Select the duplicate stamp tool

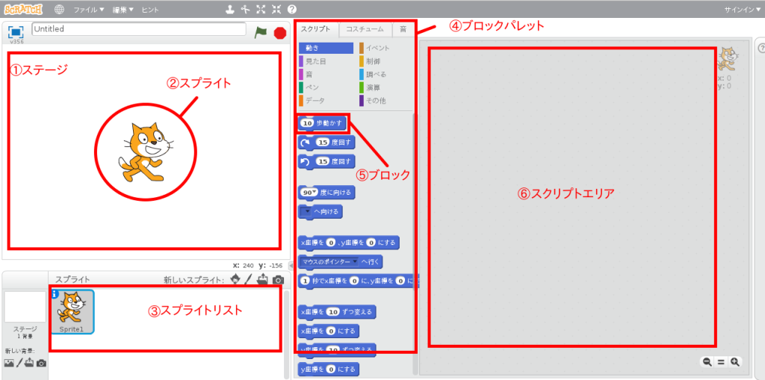(x=230, y=9)
